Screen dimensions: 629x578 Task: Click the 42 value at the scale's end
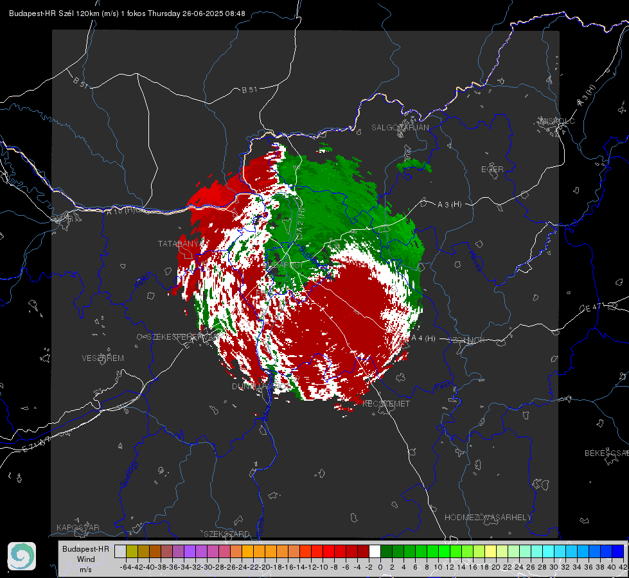[x=623, y=567]
